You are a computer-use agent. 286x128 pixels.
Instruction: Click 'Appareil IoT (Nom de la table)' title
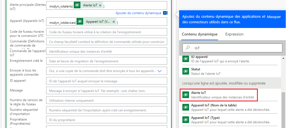[x=214, y=105]
